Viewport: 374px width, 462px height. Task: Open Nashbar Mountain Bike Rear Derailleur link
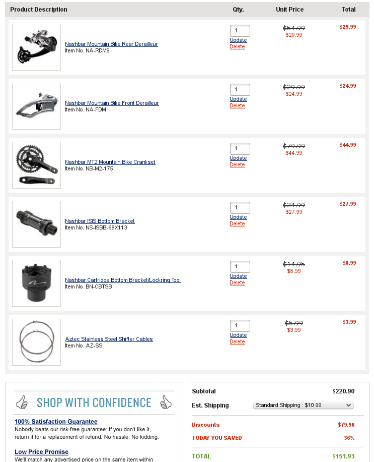point(111,44)
